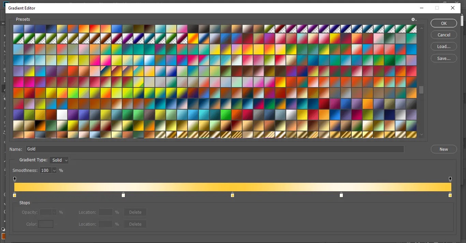Click the Load... button
The image size is (466, 243).
pos(443,46)
